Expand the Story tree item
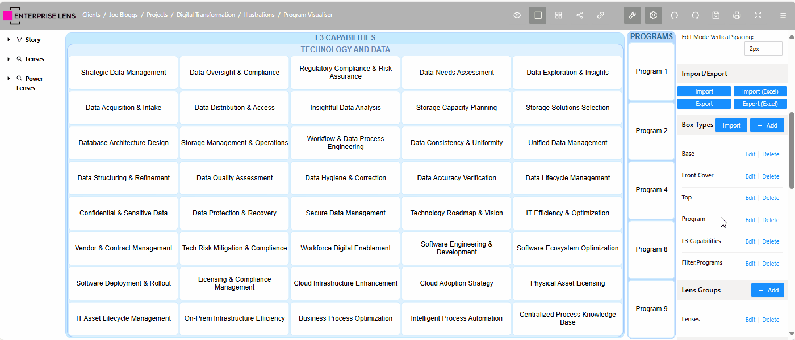Screen dimensions: 795x340 pyautogui.click(x=9, y=40)
